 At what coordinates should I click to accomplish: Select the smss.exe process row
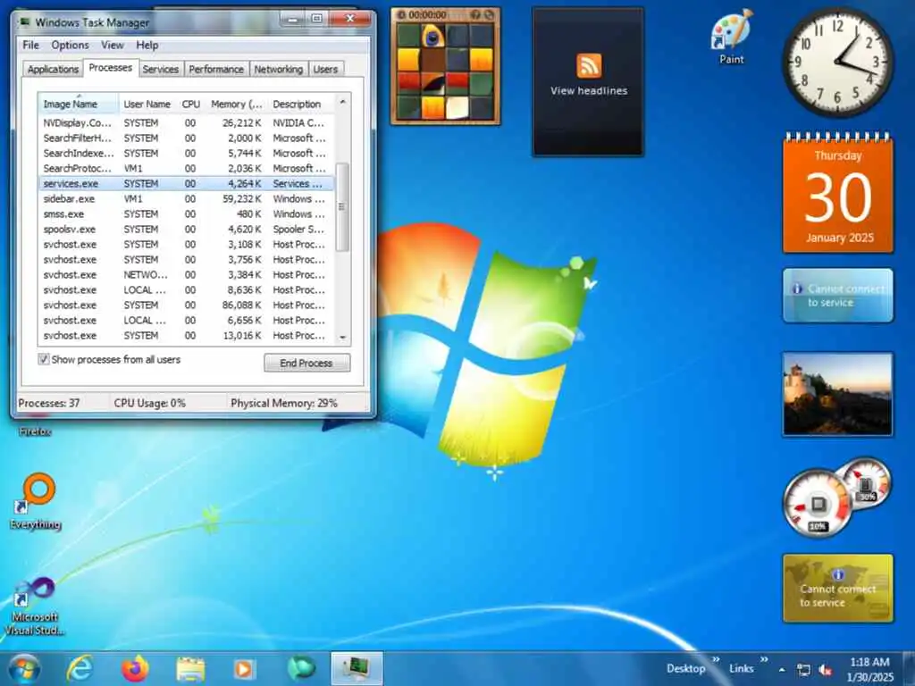(x=187, y=214)
